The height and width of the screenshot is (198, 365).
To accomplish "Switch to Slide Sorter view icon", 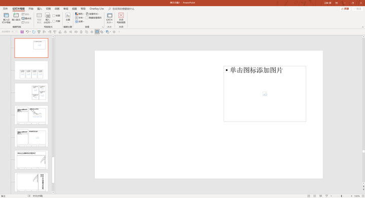I will 314,196.
